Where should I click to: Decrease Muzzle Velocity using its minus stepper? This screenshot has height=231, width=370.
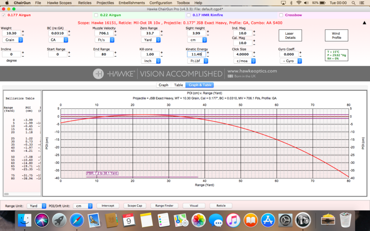pyautogui.click(x=115, y=35)
